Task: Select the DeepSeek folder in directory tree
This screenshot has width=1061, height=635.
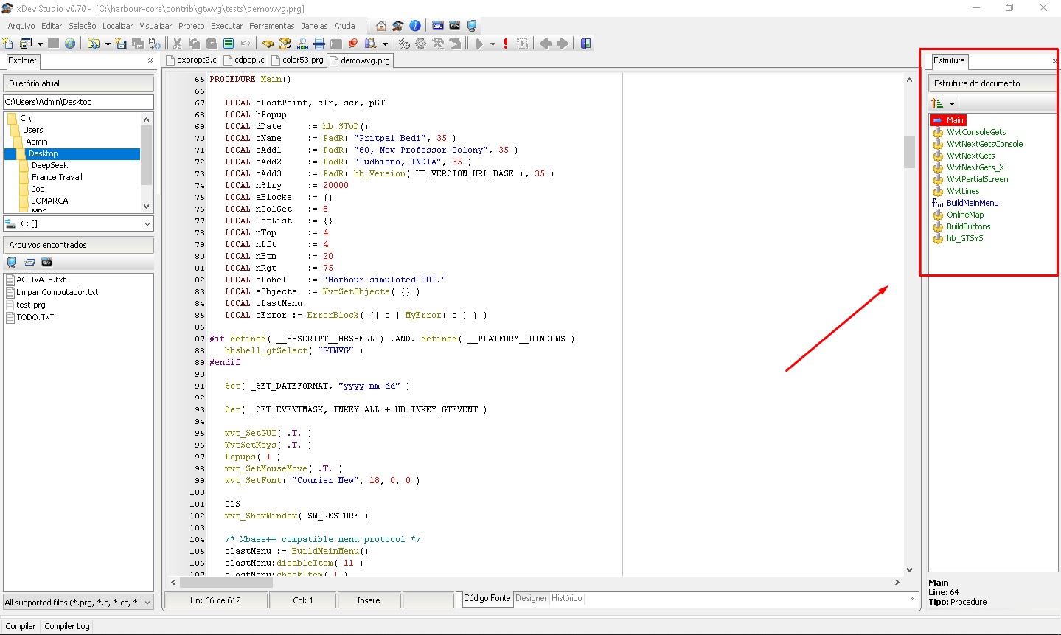Action: pyautogui.click(x=49, y=165)
